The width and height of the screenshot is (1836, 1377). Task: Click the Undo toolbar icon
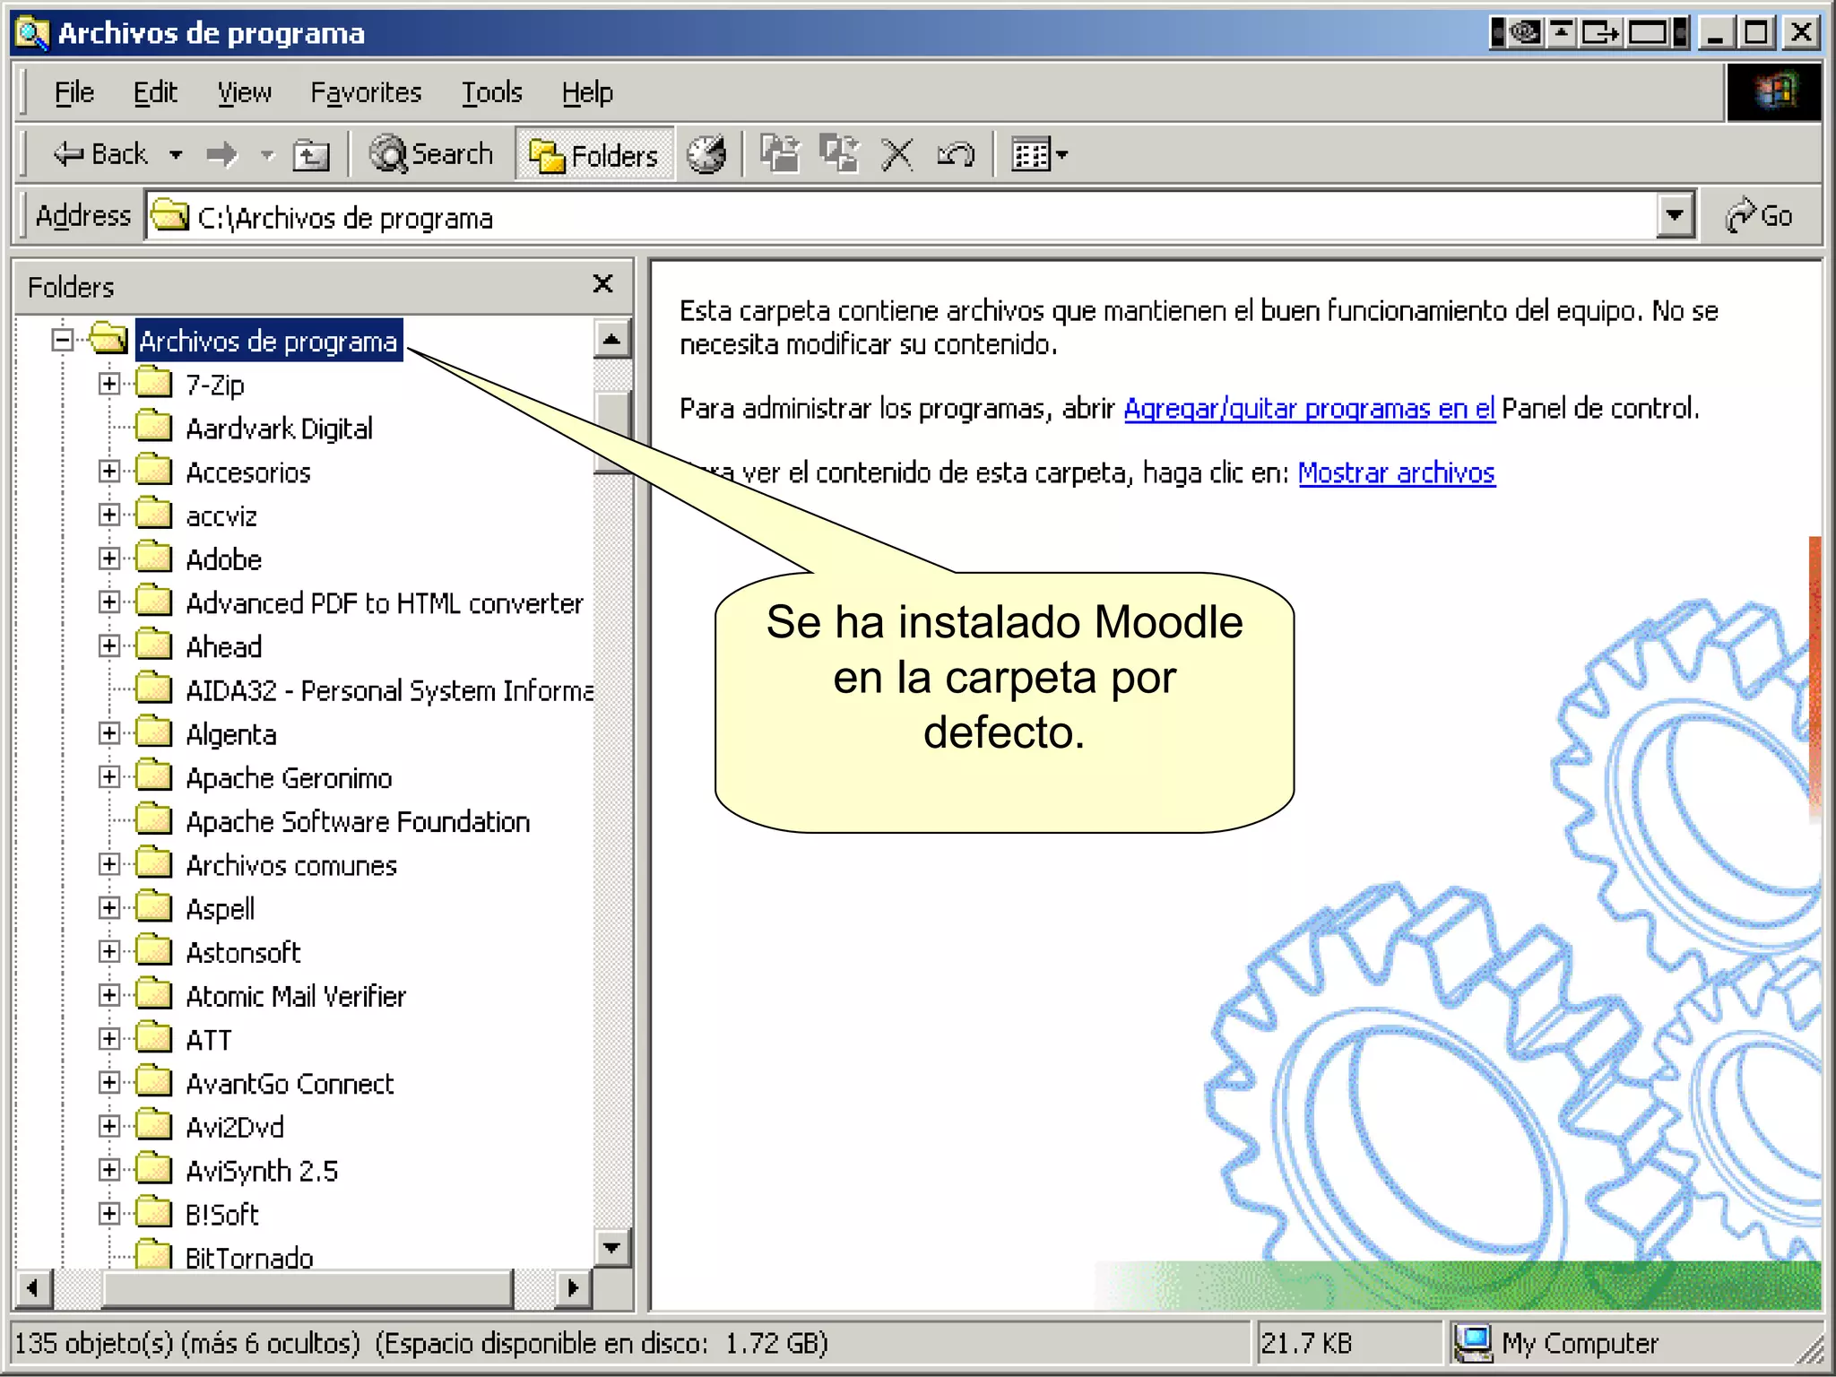coord(956,155)
